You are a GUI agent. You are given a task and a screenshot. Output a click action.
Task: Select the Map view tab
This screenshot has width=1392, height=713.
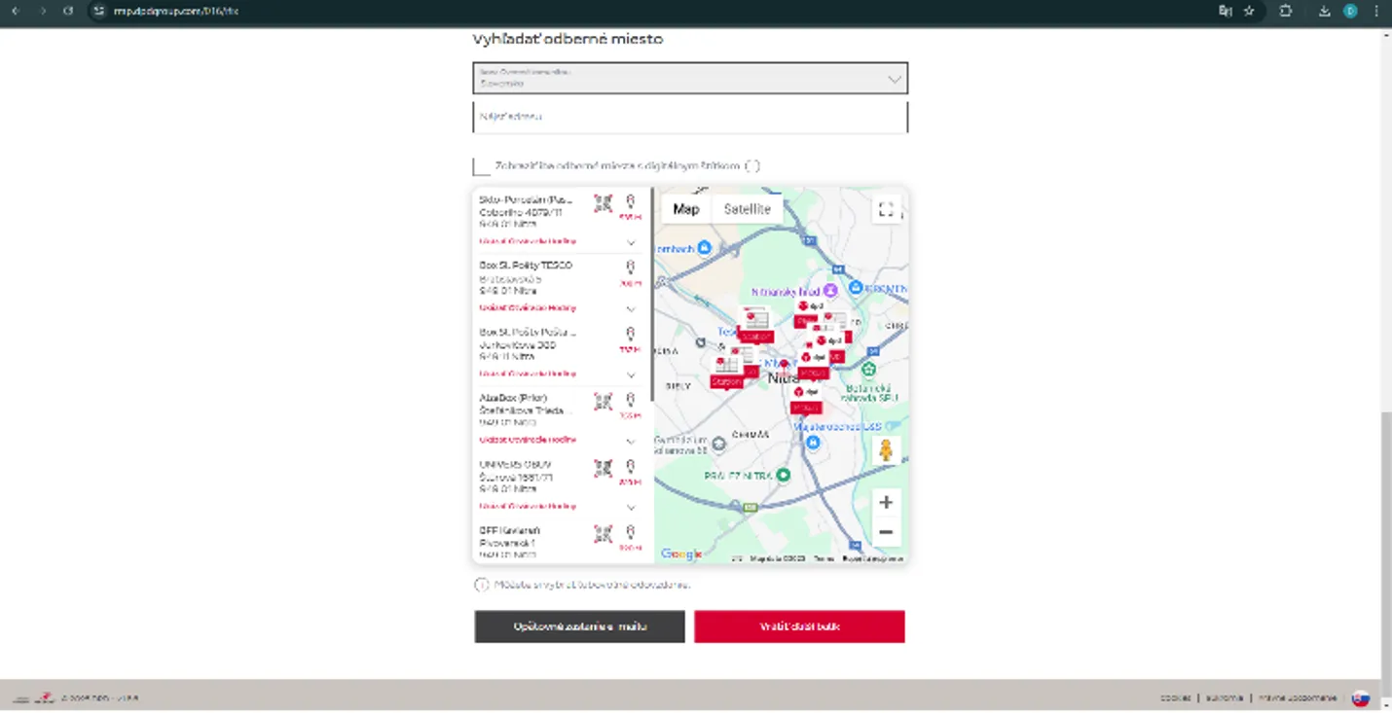pos(686,209)
